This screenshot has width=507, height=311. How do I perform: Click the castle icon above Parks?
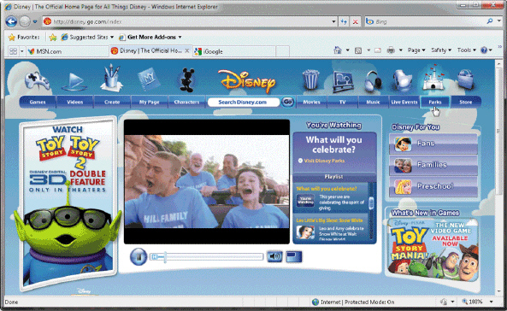434,77
